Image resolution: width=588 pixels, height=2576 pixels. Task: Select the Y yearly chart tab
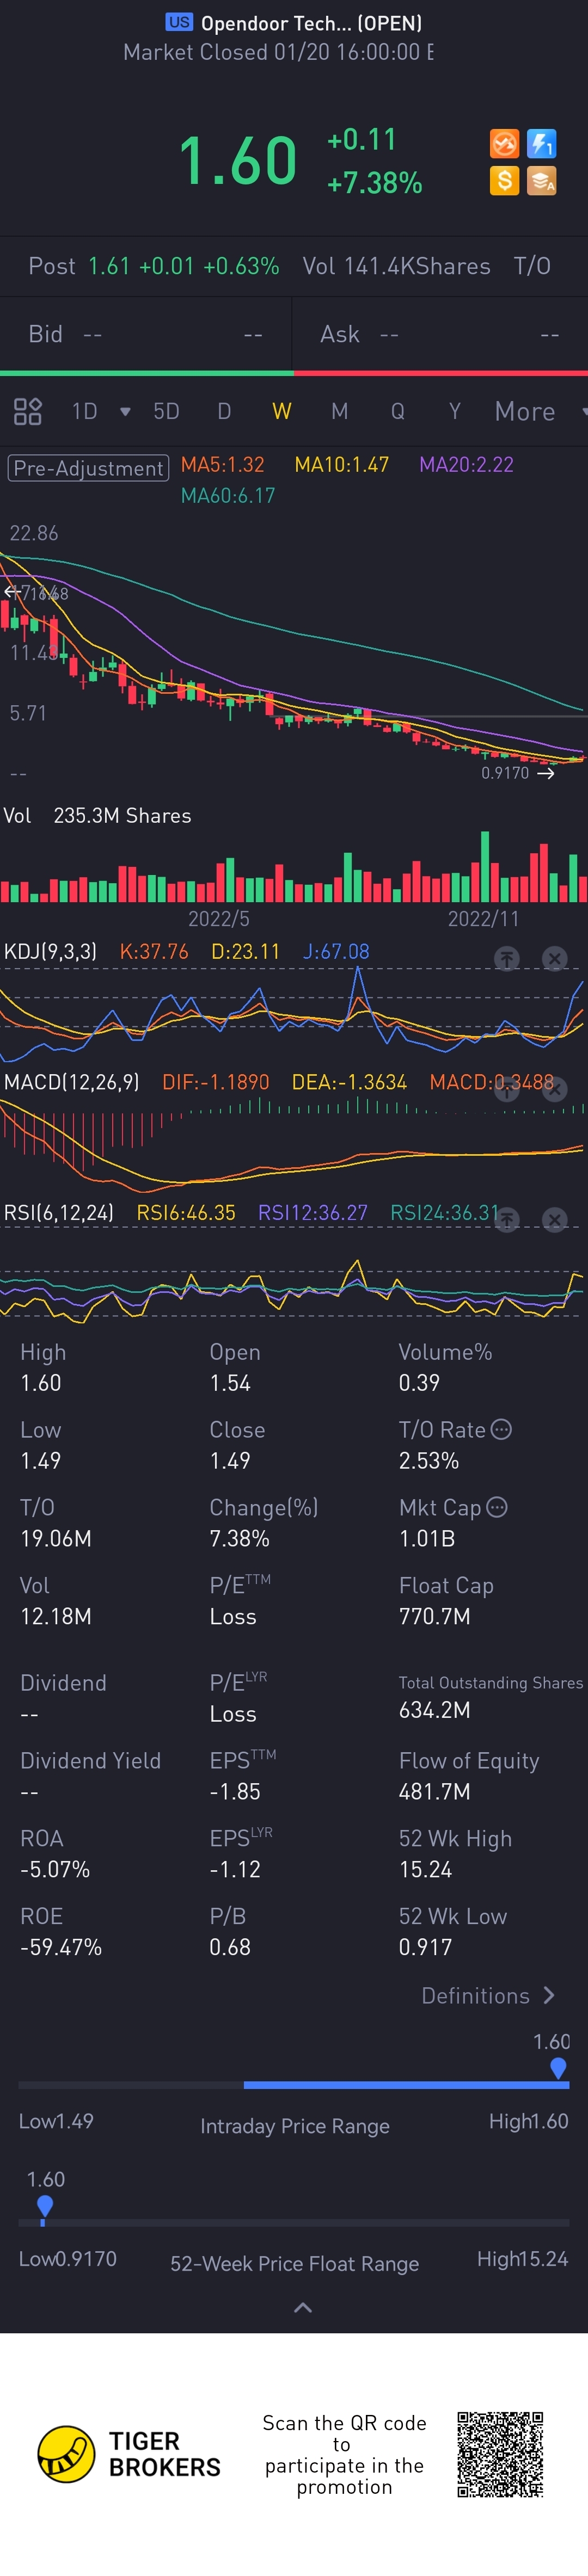tap(455, 411)
